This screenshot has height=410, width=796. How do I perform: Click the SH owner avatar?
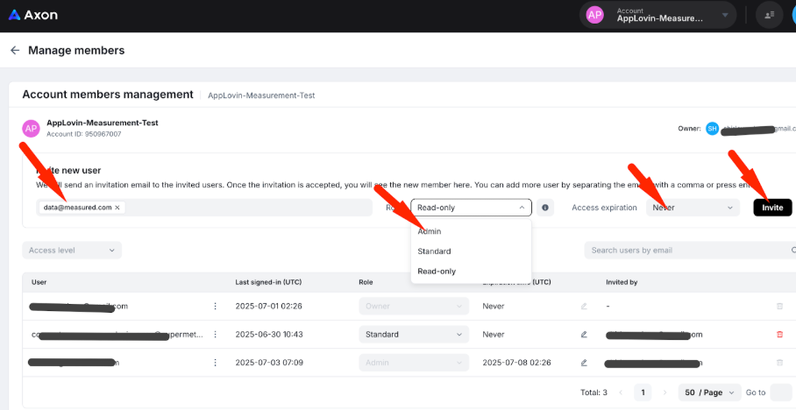click(712, 129)
